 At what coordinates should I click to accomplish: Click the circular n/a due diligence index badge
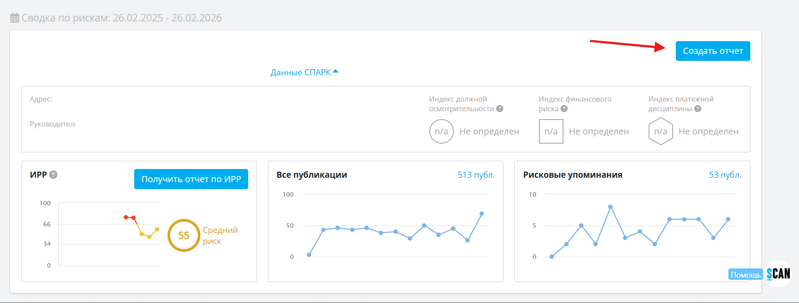[x=441, y=131]
